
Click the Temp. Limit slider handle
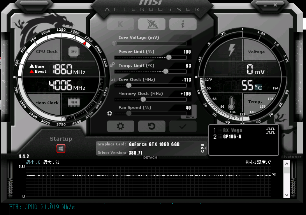click(165, 71)
